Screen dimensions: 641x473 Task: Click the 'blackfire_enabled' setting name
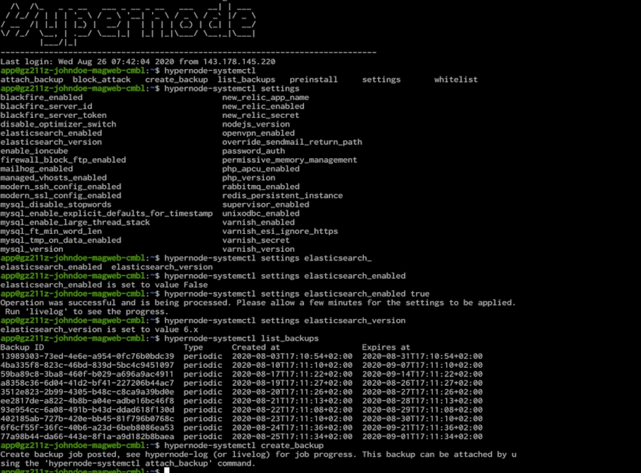(x=42, y=98)
